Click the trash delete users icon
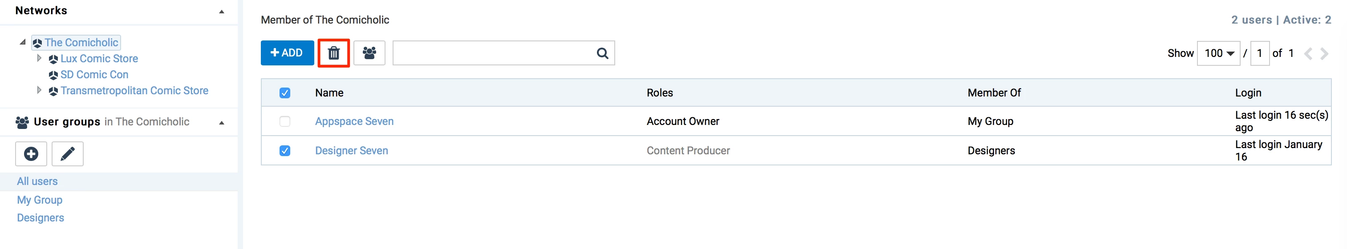Screen dimensions: 1347x249 [333, 53]
